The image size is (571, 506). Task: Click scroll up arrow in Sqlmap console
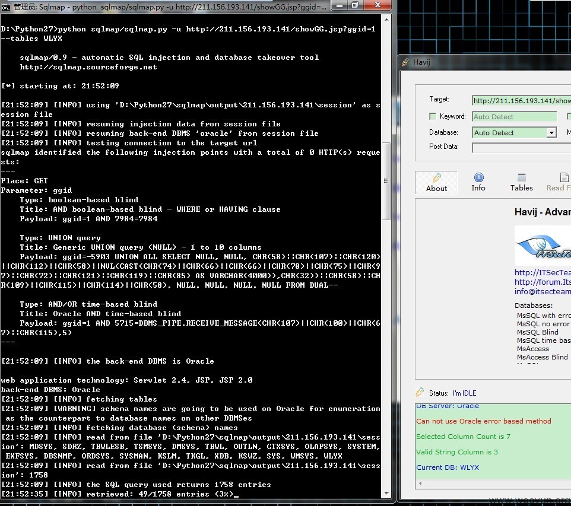coord(386,20)
